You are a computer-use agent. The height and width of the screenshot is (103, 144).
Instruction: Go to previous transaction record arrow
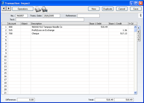[x=4, y=9]
